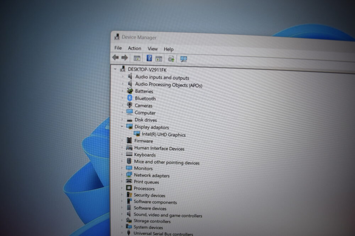The image size is (355, 236).
Task: Open the Action menu
Action: 135,48
